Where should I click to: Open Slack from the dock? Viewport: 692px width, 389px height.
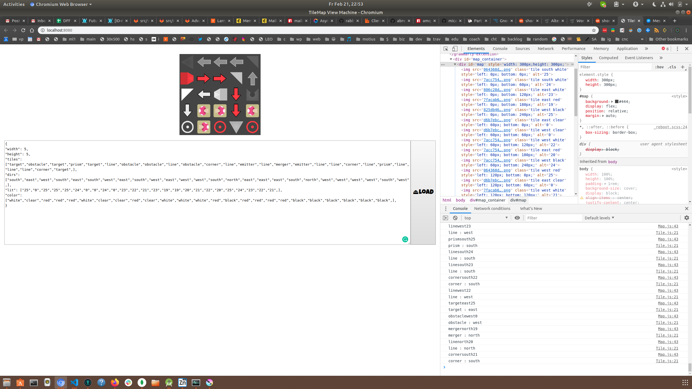128,383
